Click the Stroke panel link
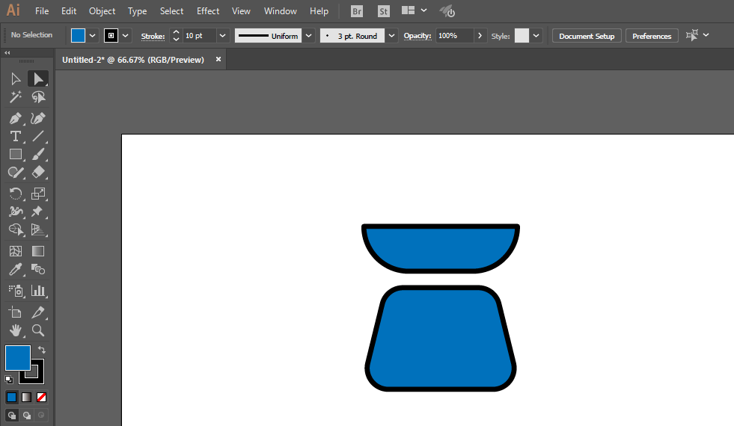 point(153,36)
